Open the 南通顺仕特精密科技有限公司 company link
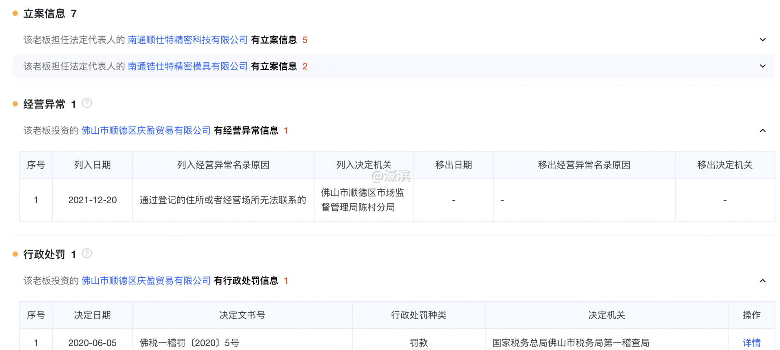 click(x=188, y=40)
